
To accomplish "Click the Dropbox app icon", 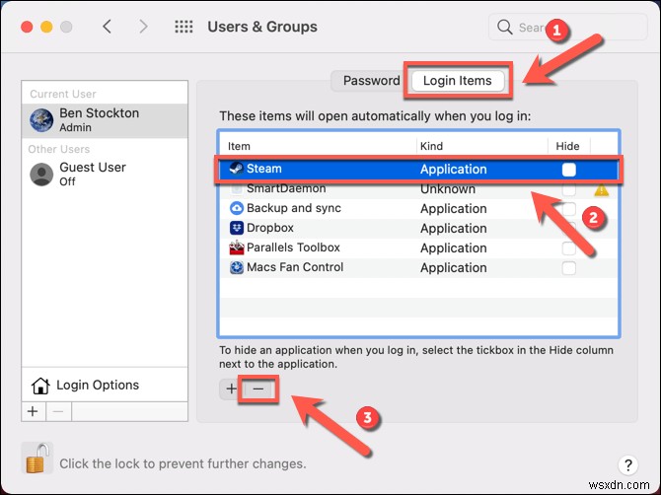I will (x=237, y=228).
